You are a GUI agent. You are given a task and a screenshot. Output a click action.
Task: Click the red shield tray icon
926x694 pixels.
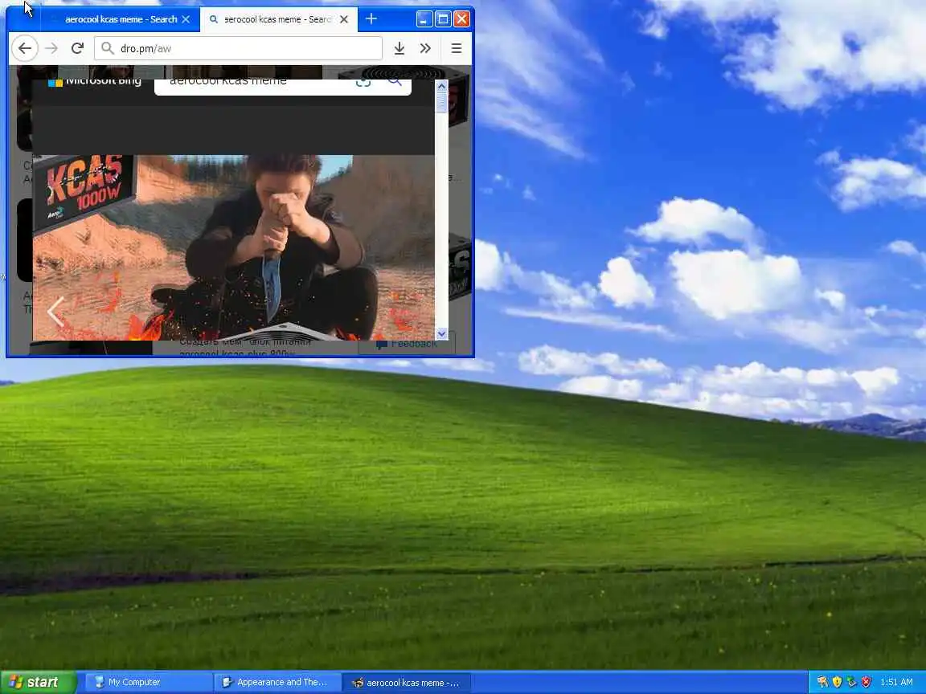click(x=866, y=682)
